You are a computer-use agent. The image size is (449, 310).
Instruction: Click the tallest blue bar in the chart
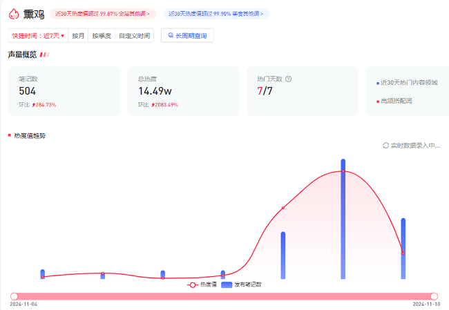pos(343,219)
